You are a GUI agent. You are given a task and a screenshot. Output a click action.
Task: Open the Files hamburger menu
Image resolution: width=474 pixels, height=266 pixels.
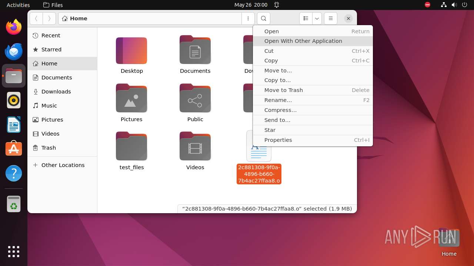click(331, 18)
